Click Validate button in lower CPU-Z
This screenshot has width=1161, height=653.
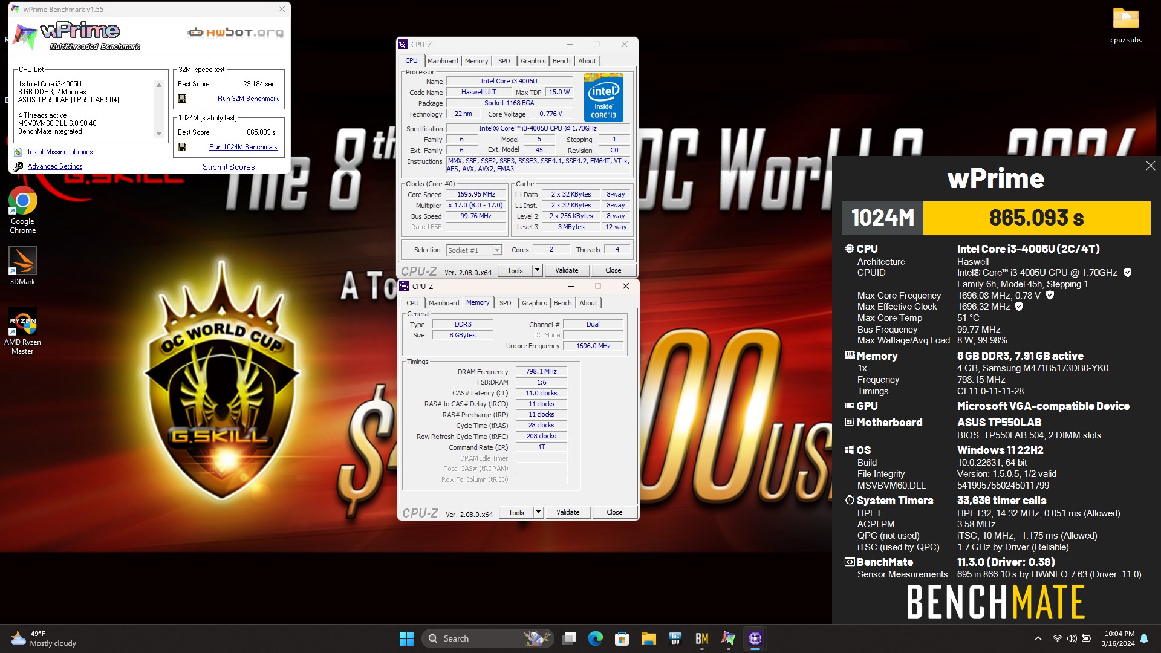(x=568, y=512)
